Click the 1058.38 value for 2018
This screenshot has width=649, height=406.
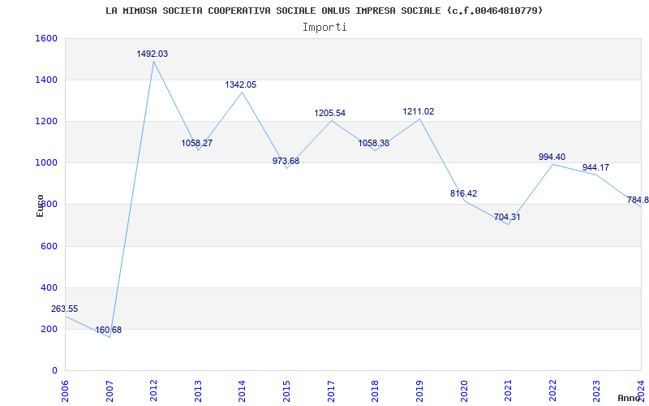(373, 144)
